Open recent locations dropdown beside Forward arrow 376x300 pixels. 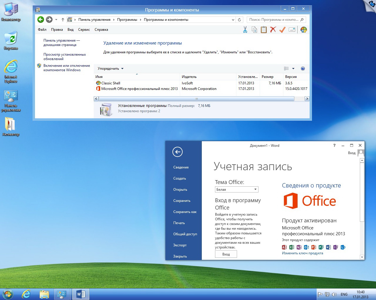(x=56, y=20)
